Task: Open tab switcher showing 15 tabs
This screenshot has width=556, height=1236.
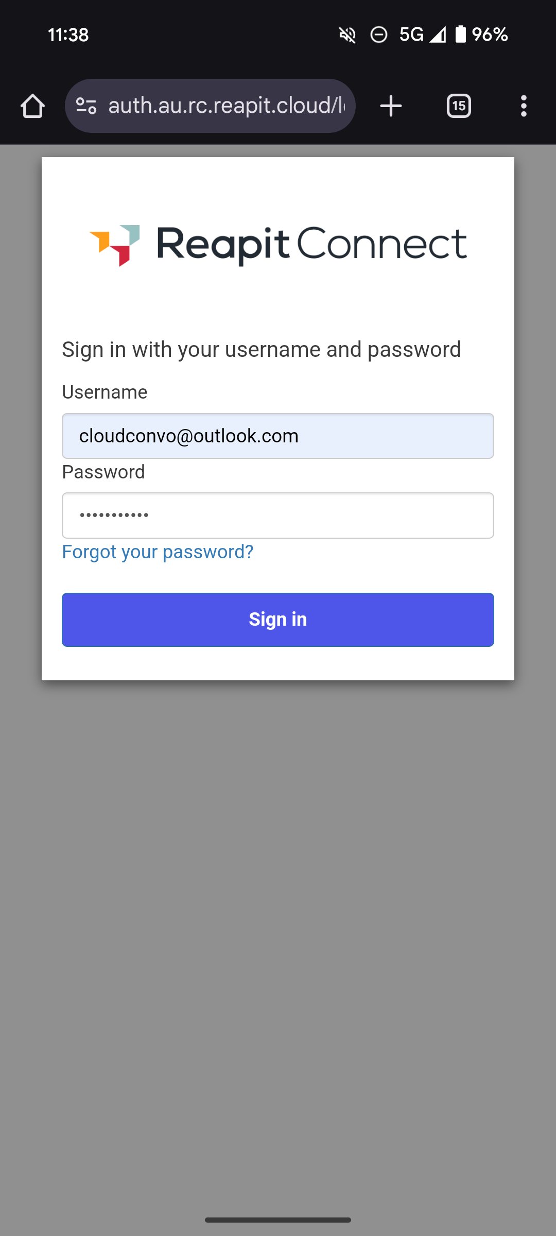Action: click(x=459, y=106)
